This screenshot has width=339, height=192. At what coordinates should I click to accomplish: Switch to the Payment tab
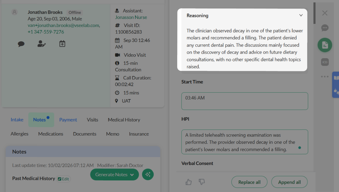pos(68,120)
